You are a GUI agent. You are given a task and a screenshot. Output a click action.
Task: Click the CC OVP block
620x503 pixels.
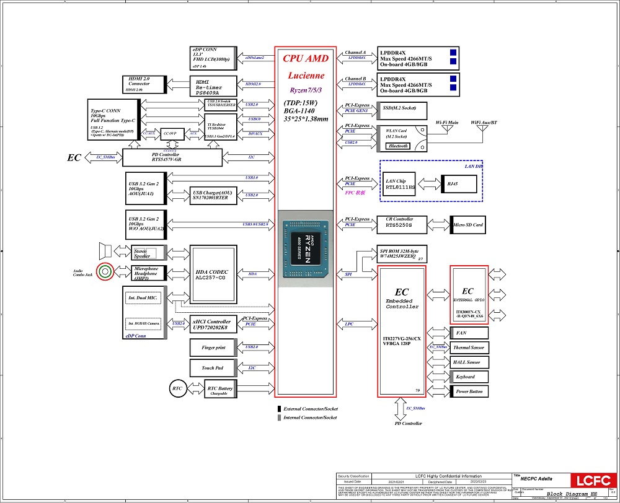click(172, 134)
